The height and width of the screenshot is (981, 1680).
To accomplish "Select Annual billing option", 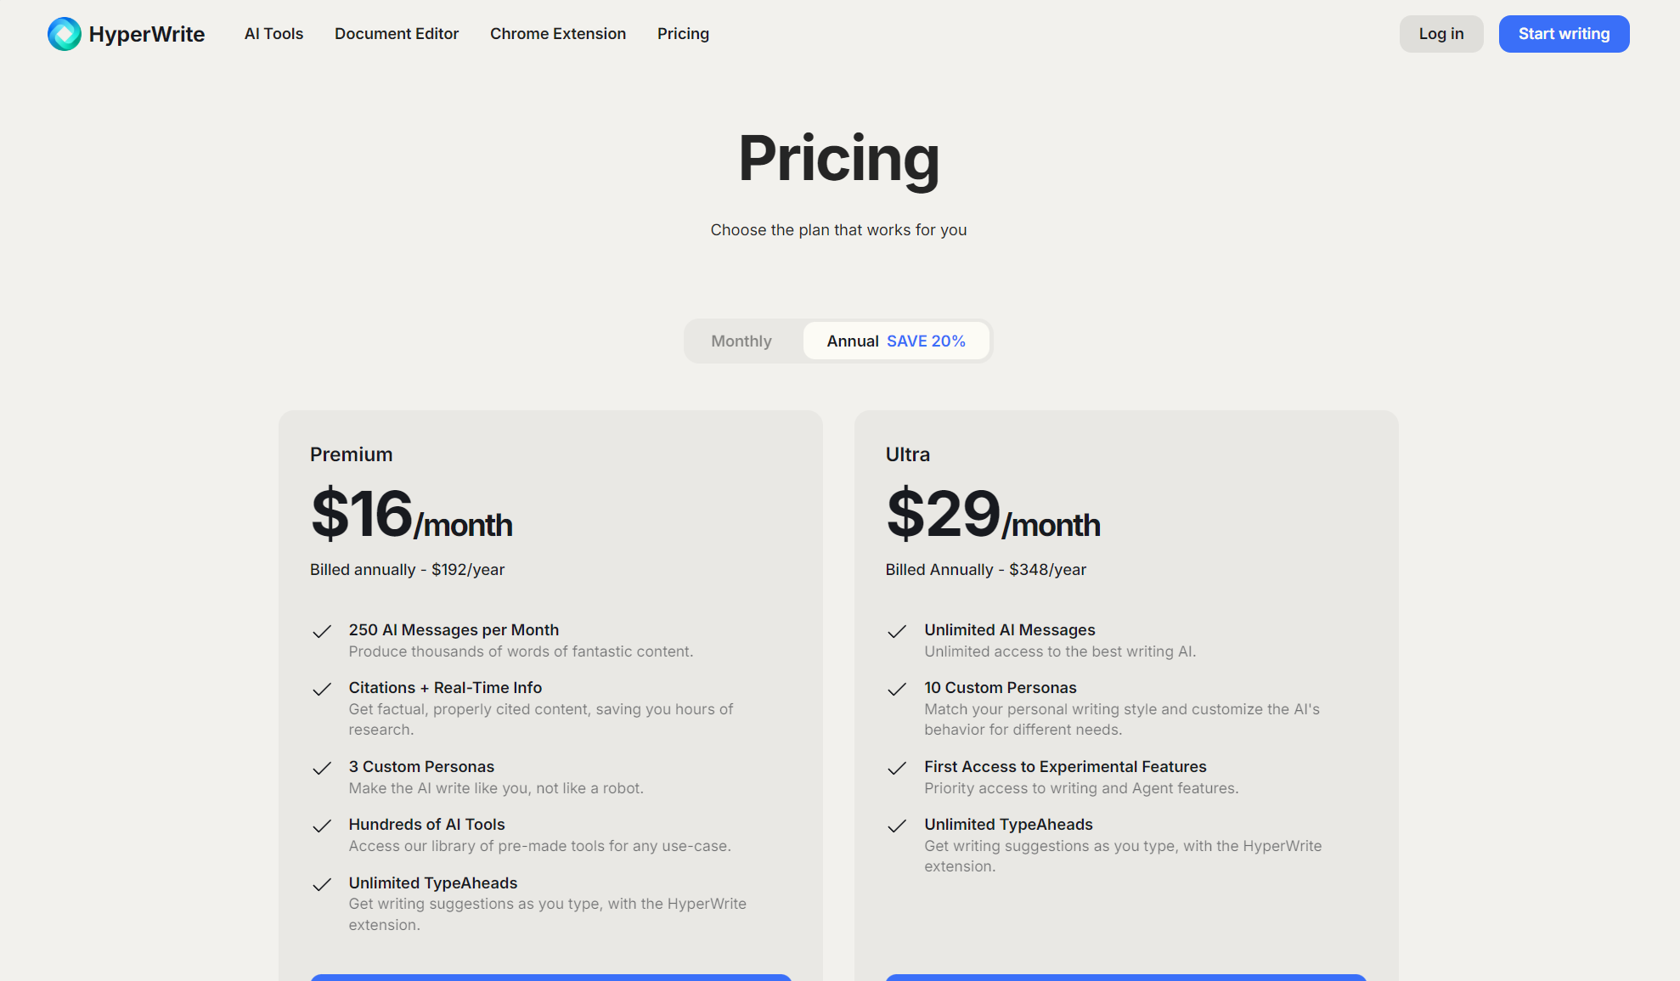I will (853, 341).
